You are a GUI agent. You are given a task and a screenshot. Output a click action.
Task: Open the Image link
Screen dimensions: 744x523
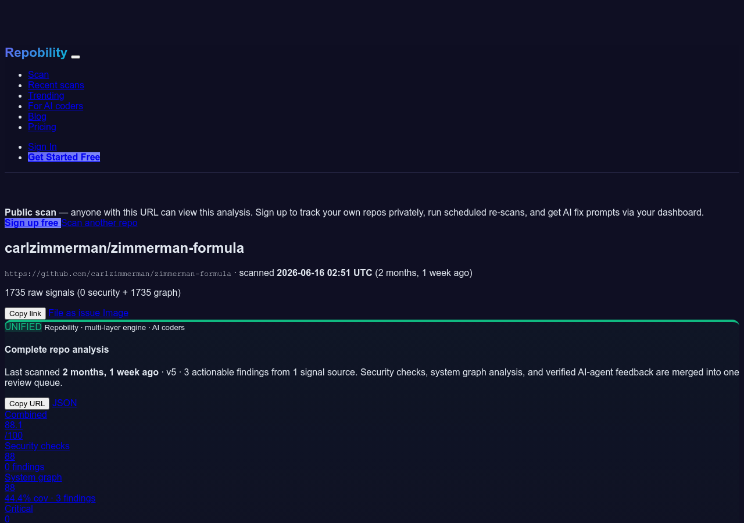[x=116, y=313]
